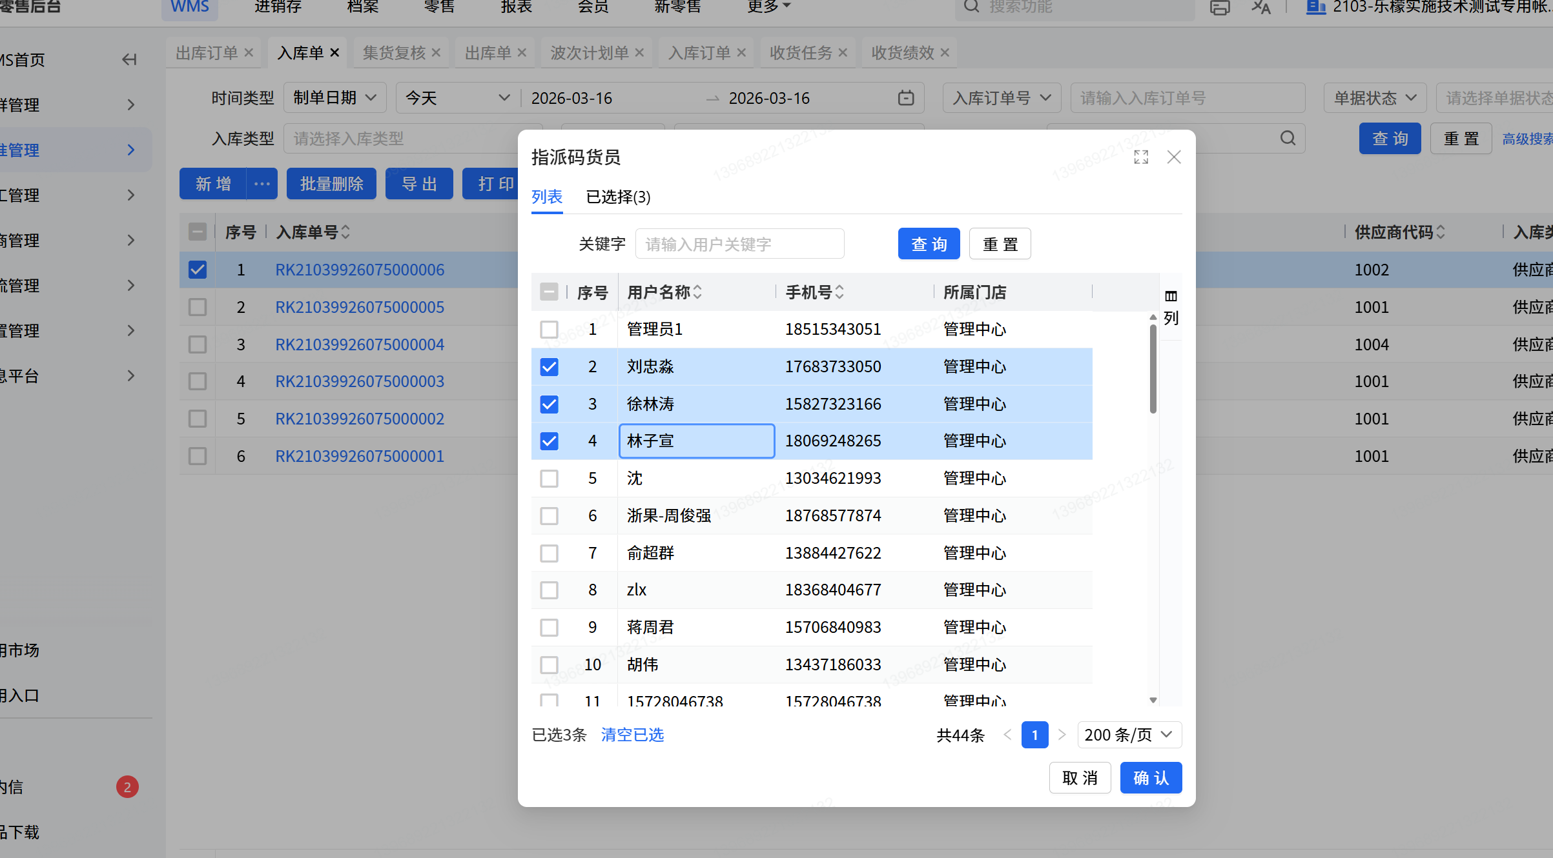Click the 清空已选 link

[x=632, y=735]
